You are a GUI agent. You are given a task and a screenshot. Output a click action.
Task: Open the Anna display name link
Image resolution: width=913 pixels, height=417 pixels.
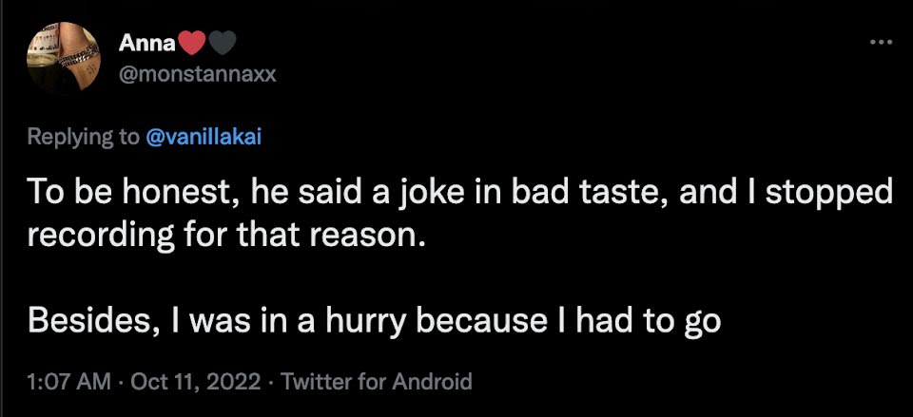[146, 43]
